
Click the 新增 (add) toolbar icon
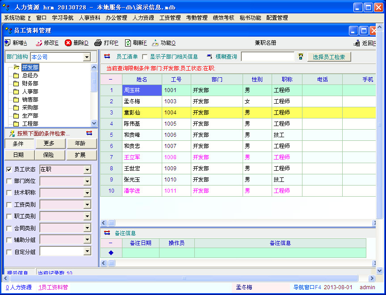coord(8,43)
